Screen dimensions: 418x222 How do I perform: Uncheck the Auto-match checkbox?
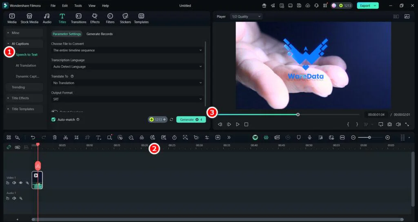[53, 120]
